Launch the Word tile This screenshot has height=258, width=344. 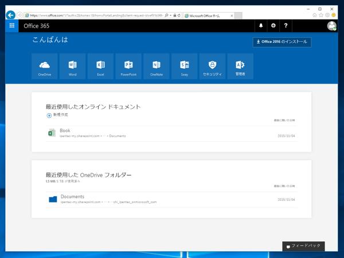[x=72, y=66]
